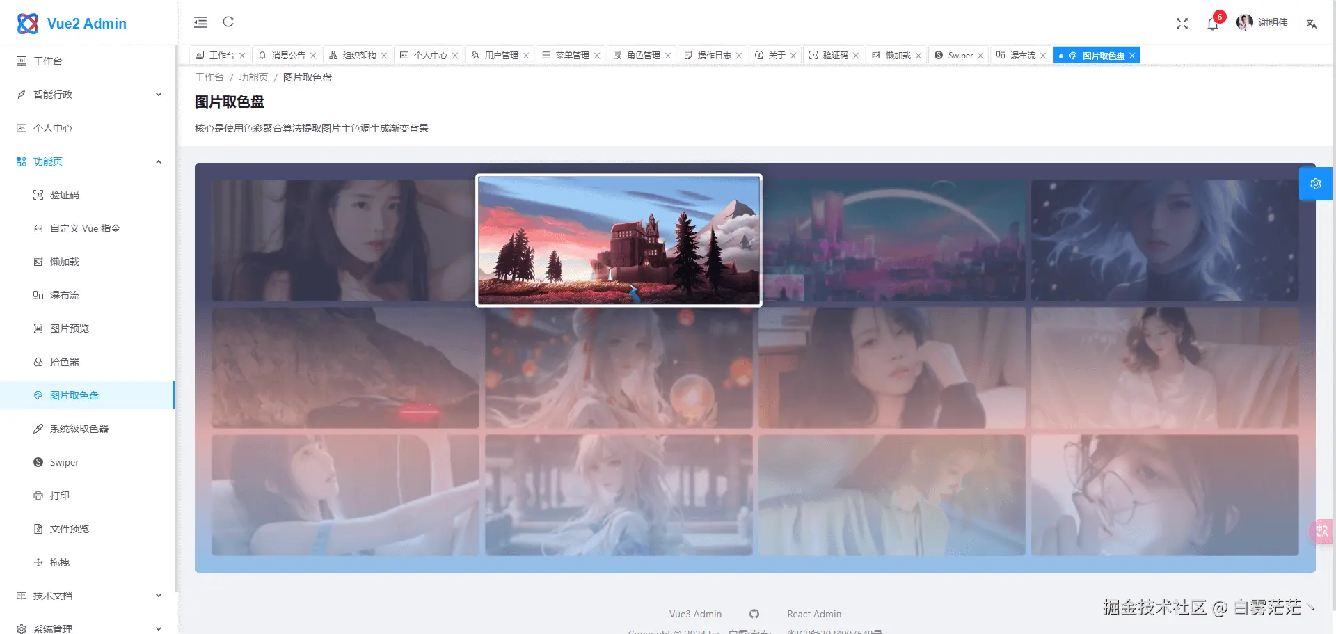
Task: Open 图片预览 in the sidebar
Action: [x=87, y=328]
